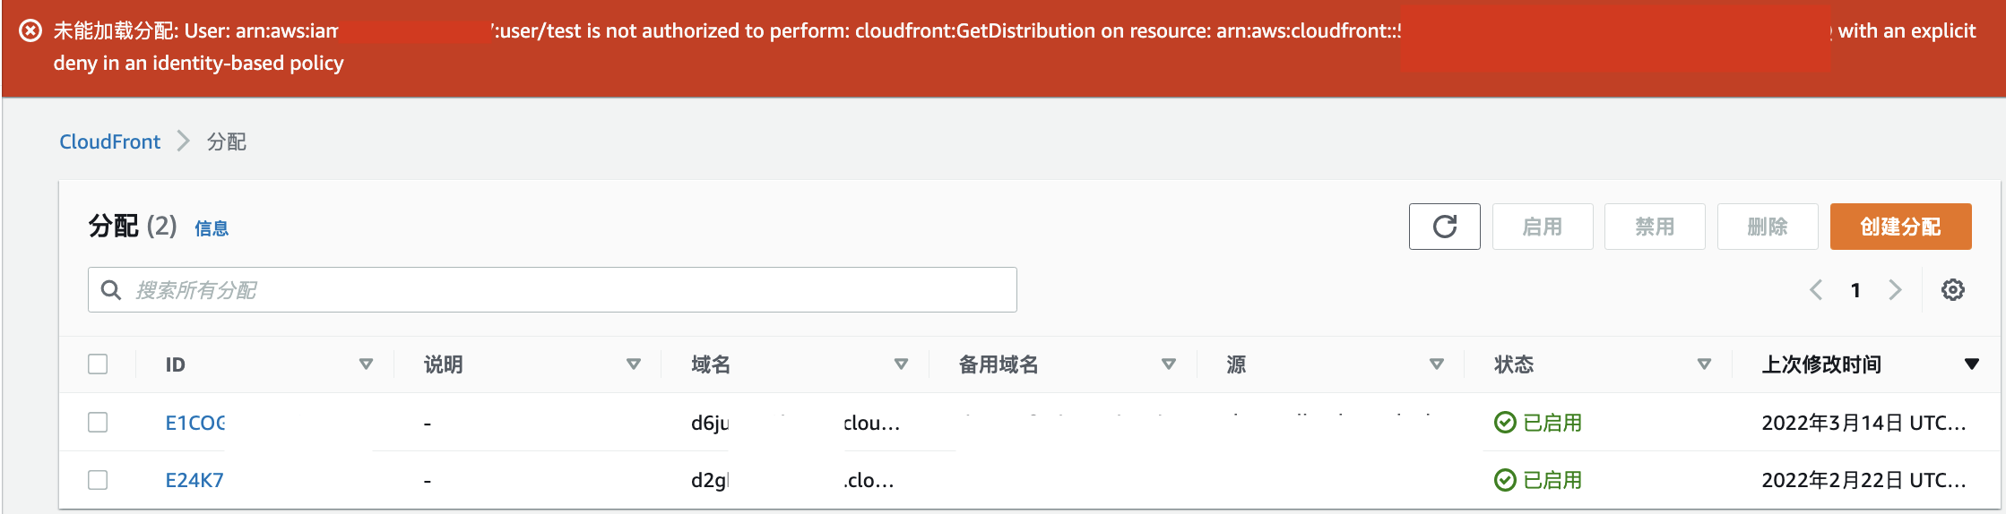
Task: Select the E24K7 distribution row checkbox
Action: click(98, 481)
